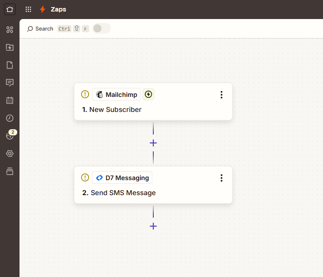Viewport: 323px width, 277px height.
Task: Select the Mailchimp app chip
Action: pos(116,94)
